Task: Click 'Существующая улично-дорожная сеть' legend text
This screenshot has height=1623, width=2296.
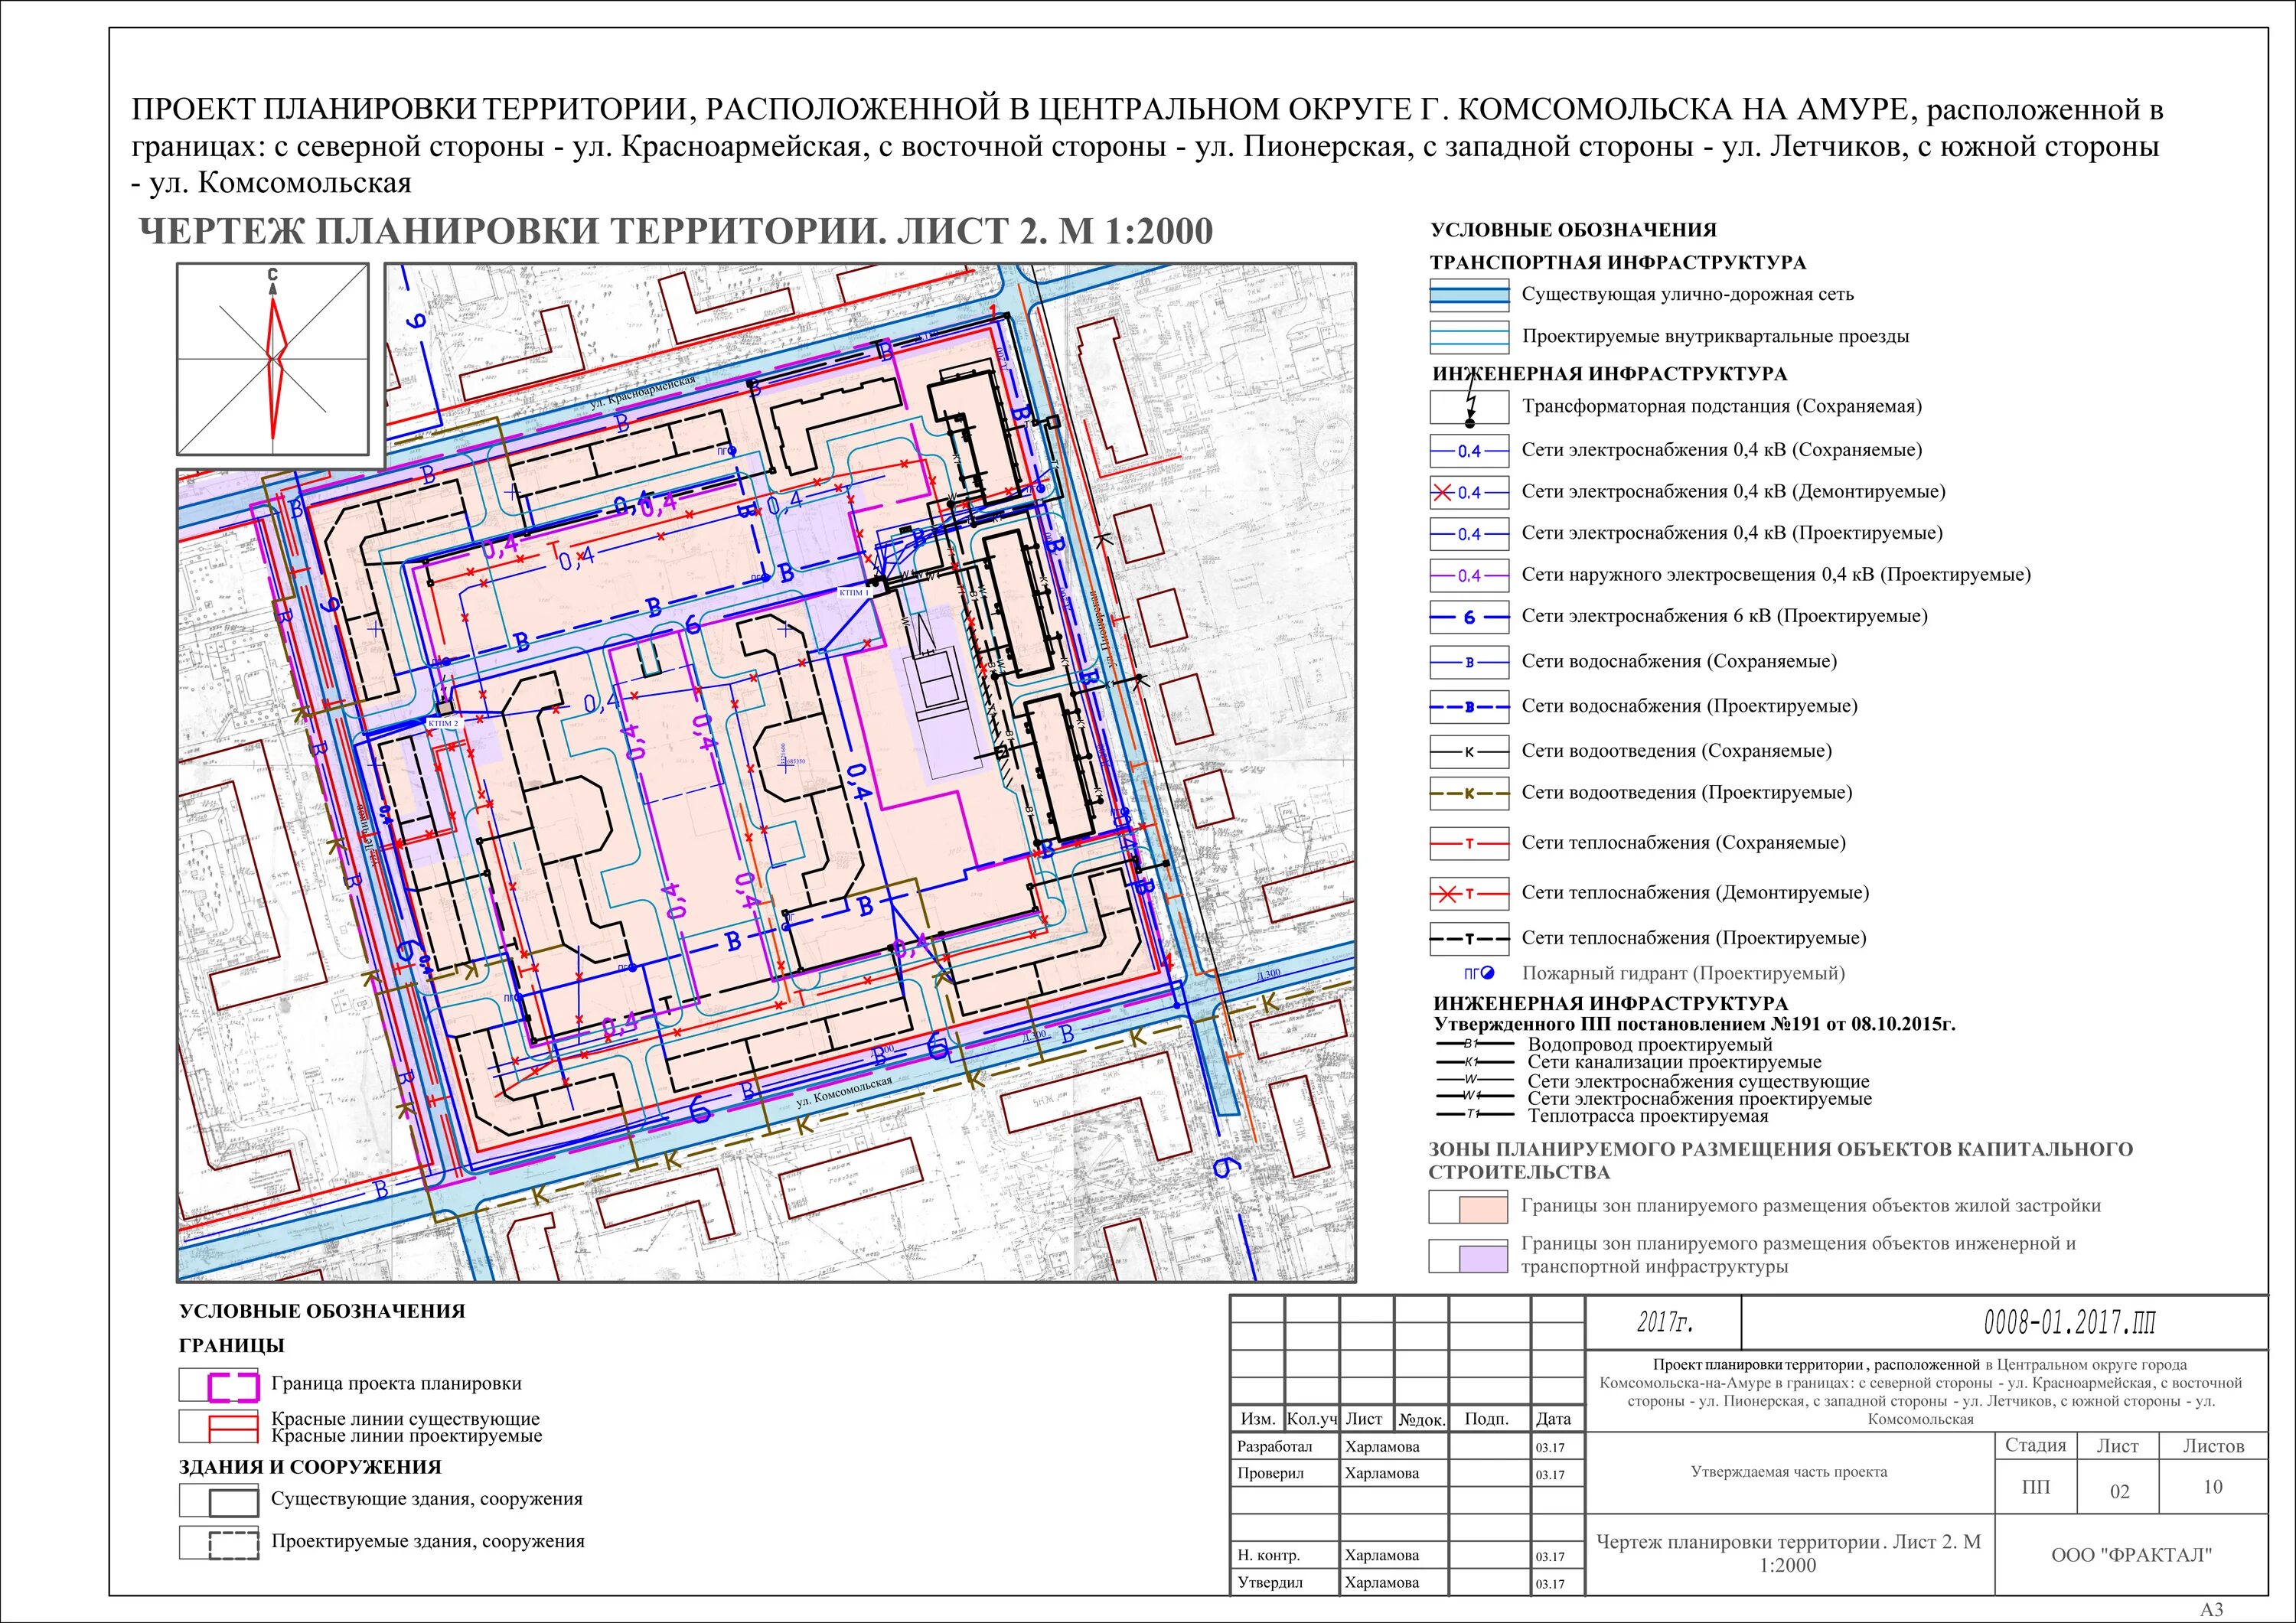Action: coord(1688,294)
